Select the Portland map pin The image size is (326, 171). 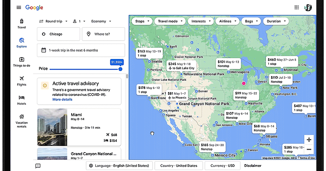148,70
